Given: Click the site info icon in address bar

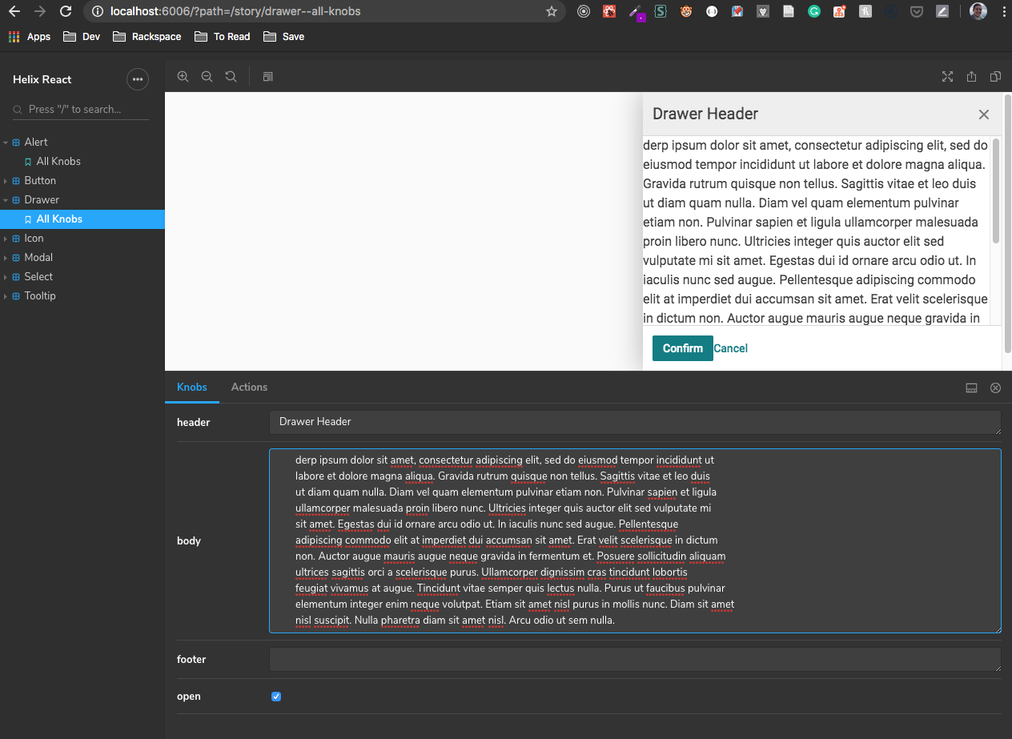Looking at the screenshot, I should [97, 11].
